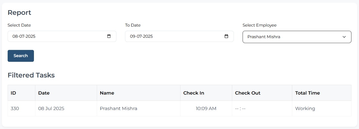Click the ID column header
This screenshot has width=359, height=129.
coord(13,93)
